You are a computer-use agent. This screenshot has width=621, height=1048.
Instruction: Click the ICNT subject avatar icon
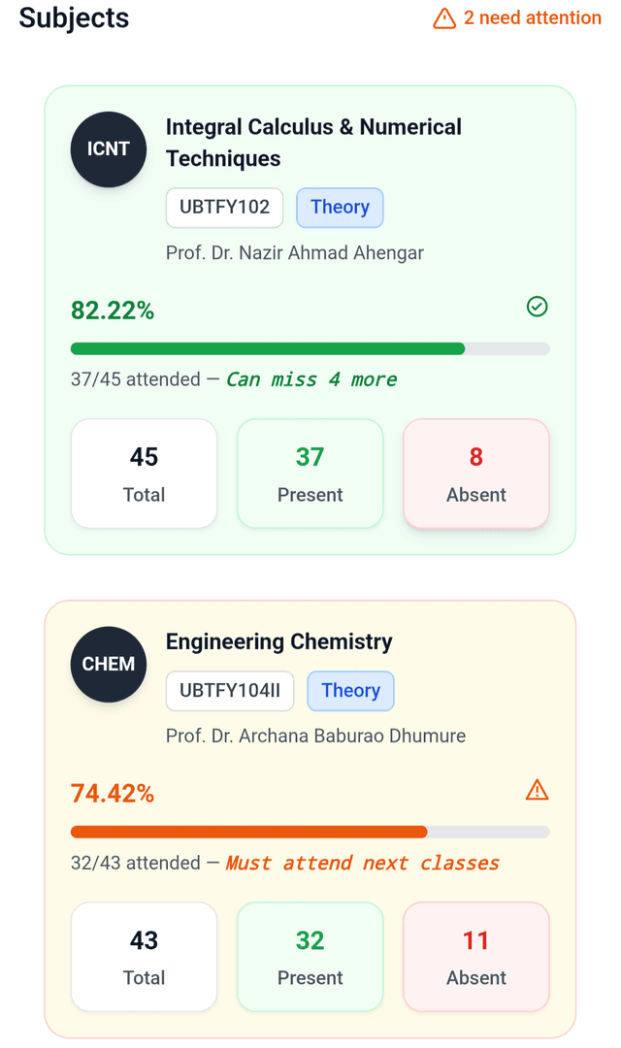(108, 149)
